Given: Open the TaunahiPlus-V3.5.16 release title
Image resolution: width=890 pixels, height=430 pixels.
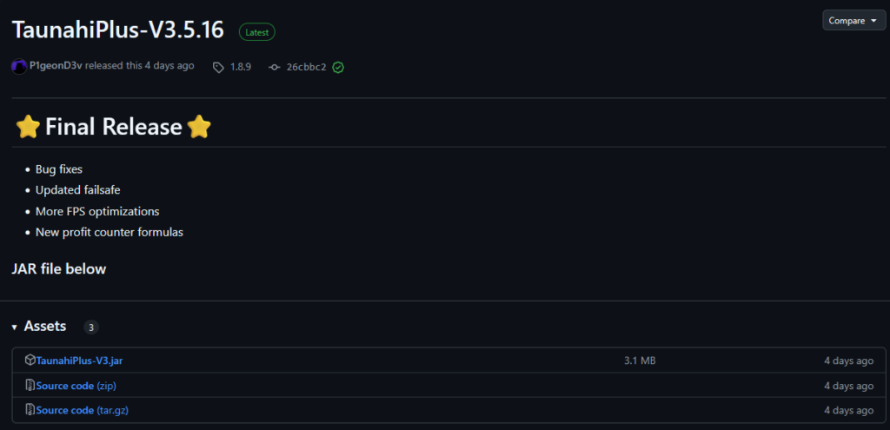Looking at the screenshot, I should [x=118, y=30].
